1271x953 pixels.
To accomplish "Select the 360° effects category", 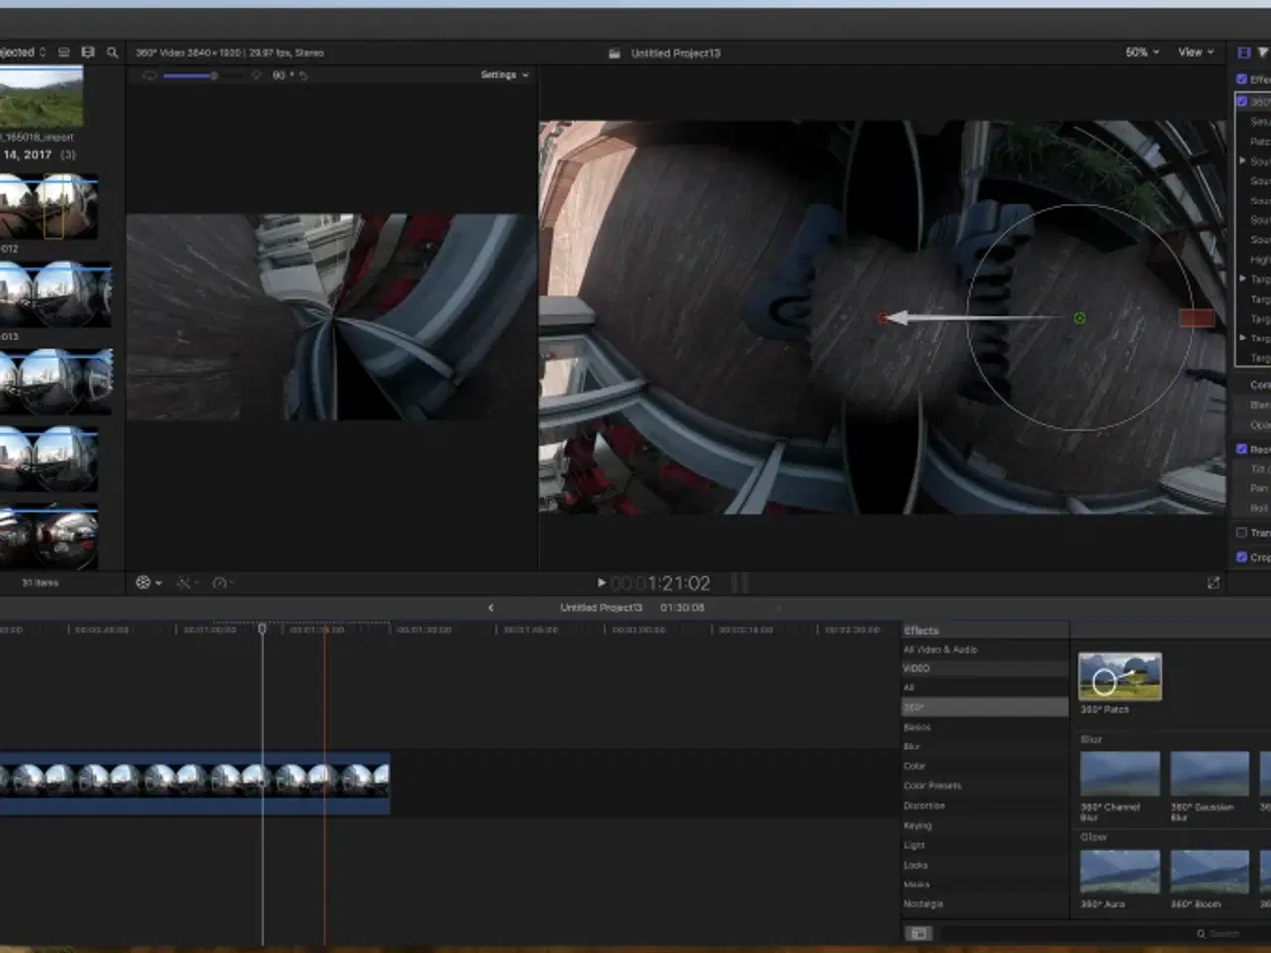I will click(x=984, y=707).
